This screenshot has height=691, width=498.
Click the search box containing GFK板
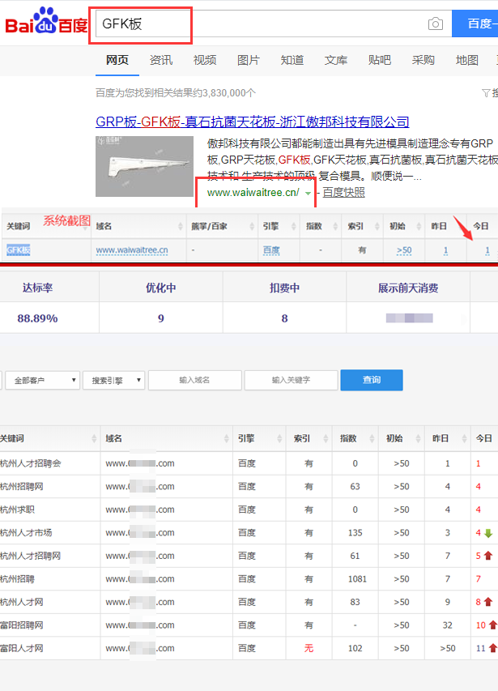[x=274, y=23]
